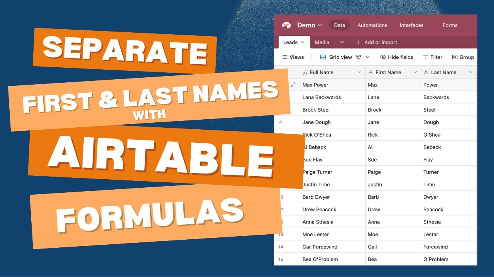494x277 pixels.
Task: Click the last name cell O'Shea
Action: coord(449,135)
